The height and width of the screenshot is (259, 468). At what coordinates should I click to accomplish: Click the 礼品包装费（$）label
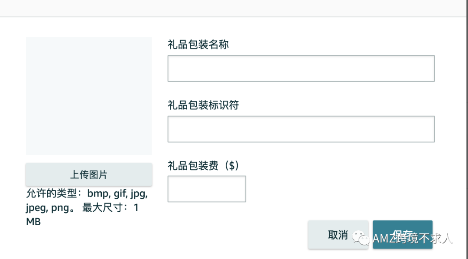(x=203, y=165)
